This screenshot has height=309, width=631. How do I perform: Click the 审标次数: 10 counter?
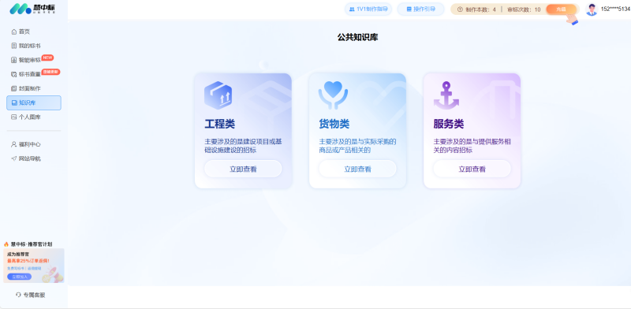[524, 9]
